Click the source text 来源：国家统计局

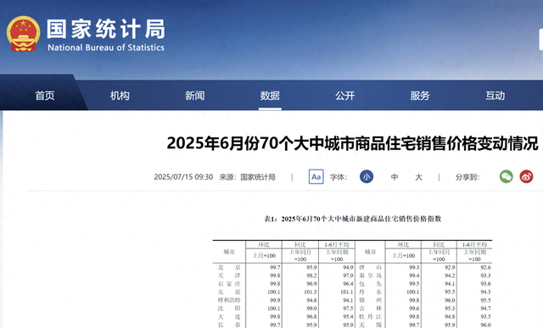(x=247, y=177)
